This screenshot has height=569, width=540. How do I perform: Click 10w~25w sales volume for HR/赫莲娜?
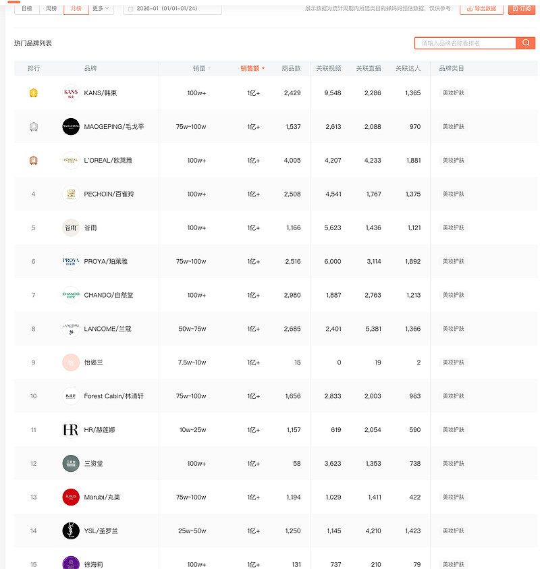click(192, 430)
